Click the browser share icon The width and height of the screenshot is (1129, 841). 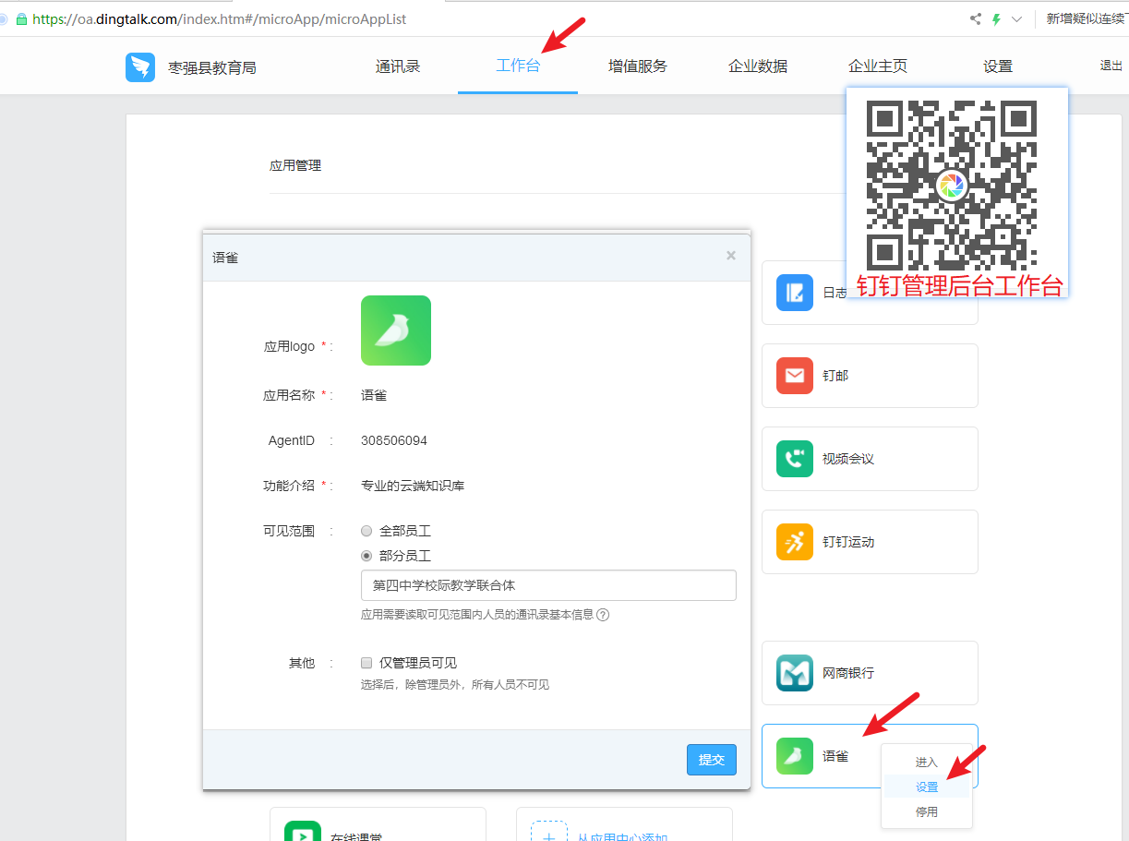click(976, 18)
